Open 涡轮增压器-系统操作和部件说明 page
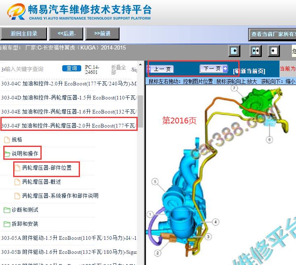Screen dimensions: 296x265 click(x=60, y=196)
